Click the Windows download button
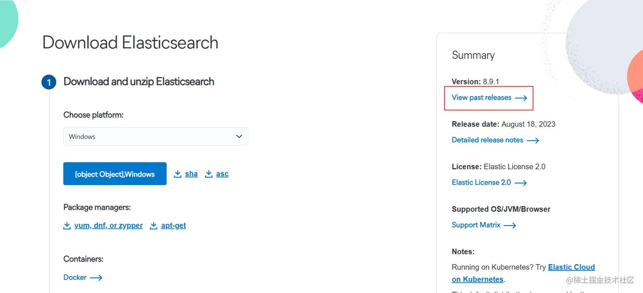643x293 pixels. [x=114, y=174]
